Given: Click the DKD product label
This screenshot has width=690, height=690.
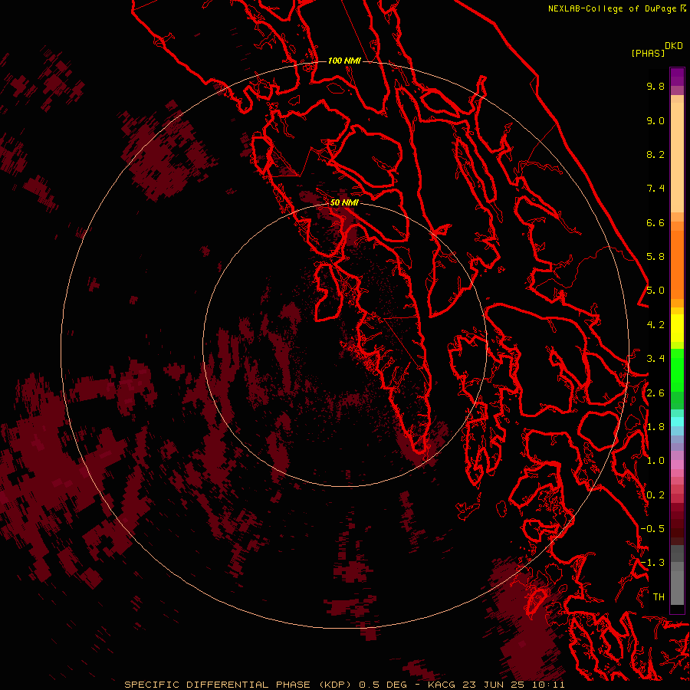Looking at the screenshot, I should pyautogui.click(x=674, y=46).
